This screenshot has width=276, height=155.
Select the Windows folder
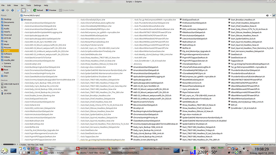pyautogui.click(x=26, y=20)
